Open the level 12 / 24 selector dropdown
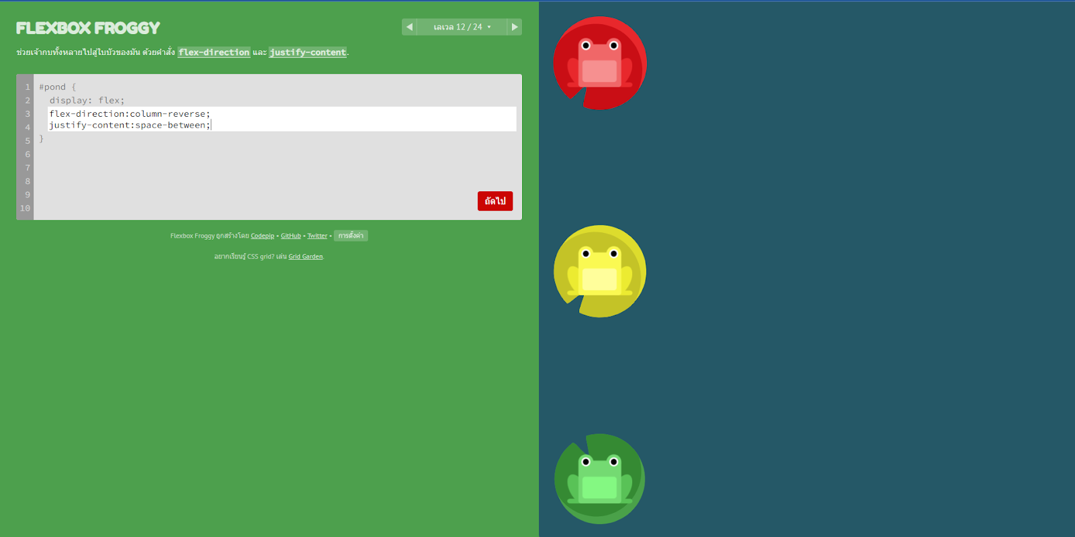Viewport: 1075px width, 537px height. pyautogui.click(x=462, y=27)
